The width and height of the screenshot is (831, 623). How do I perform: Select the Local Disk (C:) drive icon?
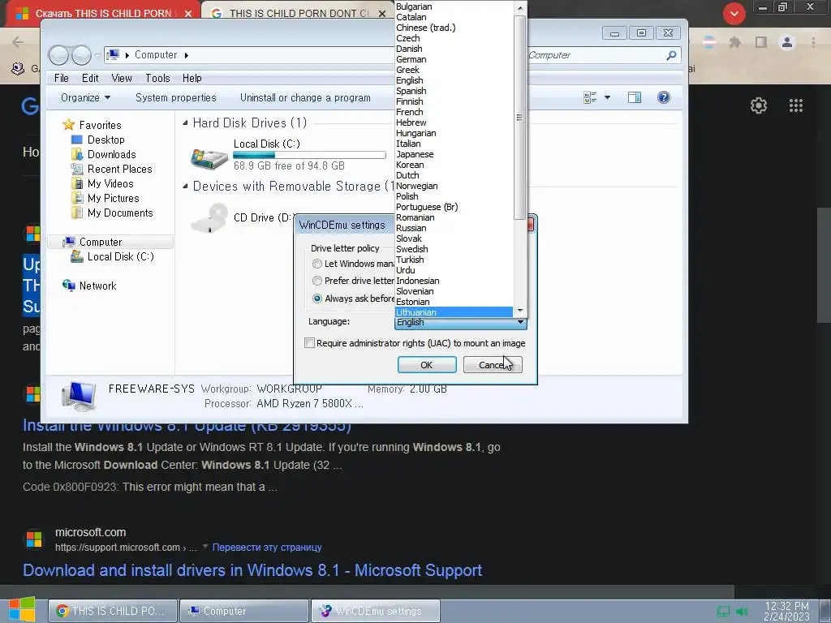point(209,157)
